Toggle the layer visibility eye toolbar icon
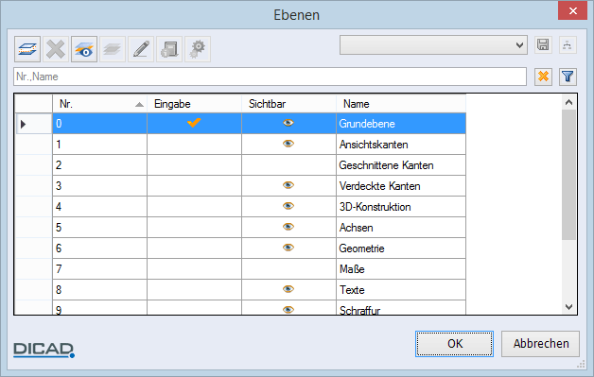 pyautogui.click(x=84, y=49)
